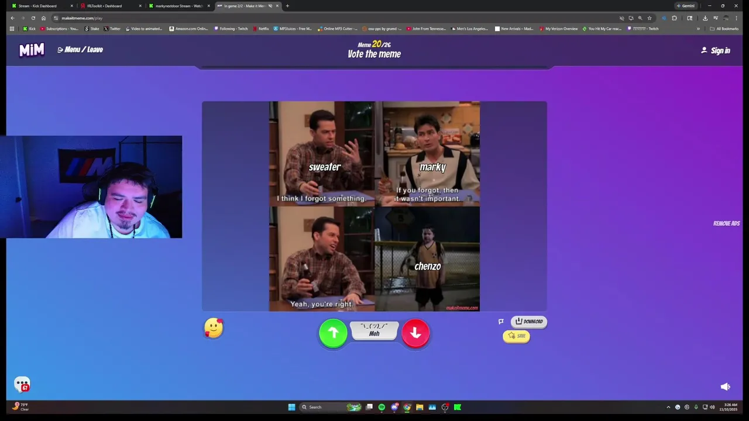This screenshot has width=749, height=421.
Task: Switch to the markynextdoor Stream tab
Action: point(178,6)
